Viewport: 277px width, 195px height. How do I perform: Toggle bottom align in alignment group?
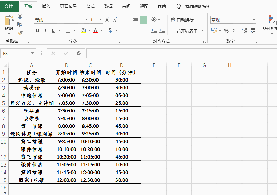(x=143, y=20)
